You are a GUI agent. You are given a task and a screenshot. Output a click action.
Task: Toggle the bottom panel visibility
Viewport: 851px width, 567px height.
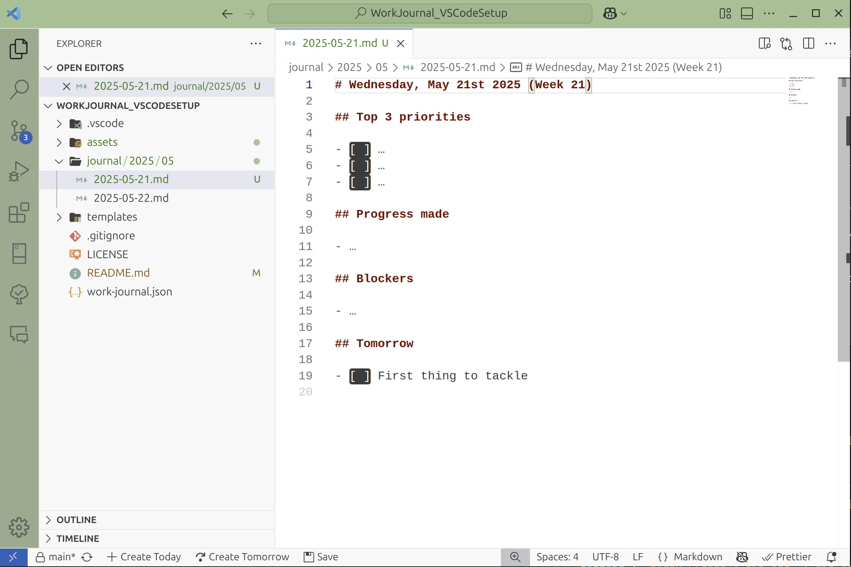747,14
